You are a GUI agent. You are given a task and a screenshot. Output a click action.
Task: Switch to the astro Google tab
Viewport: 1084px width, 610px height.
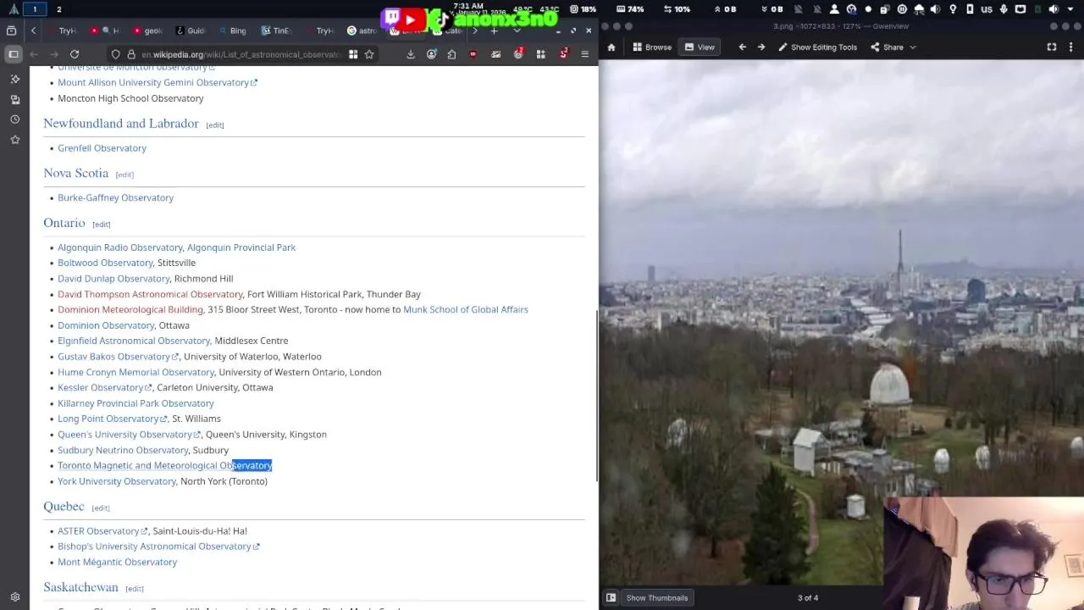click(x=362, y=30)
